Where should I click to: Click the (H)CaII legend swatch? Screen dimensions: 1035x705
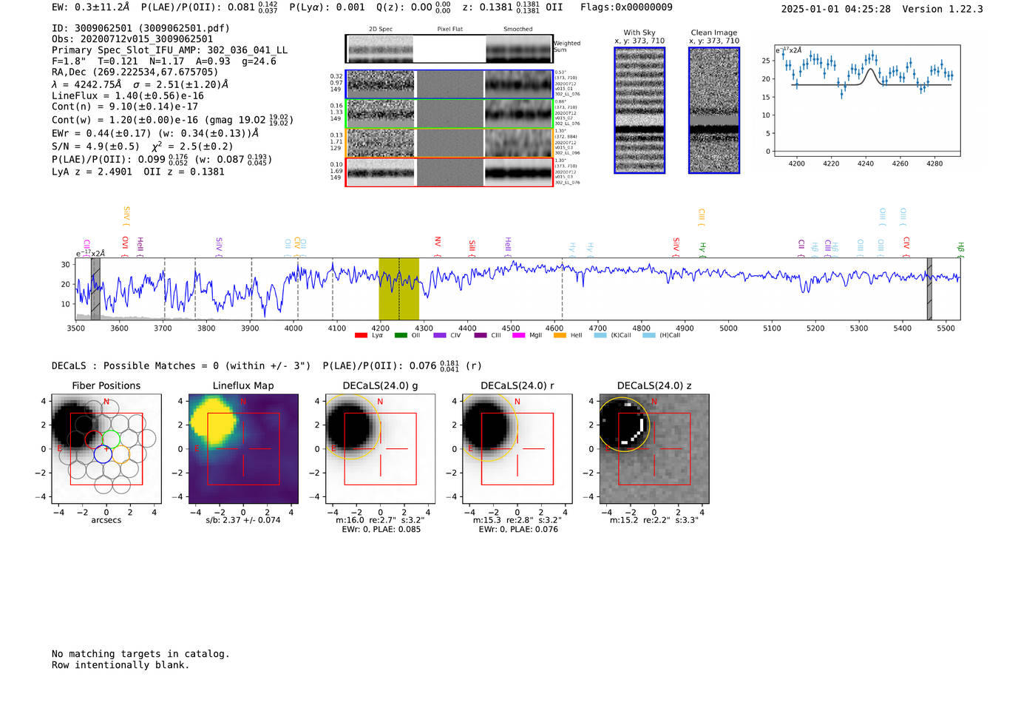649,335
